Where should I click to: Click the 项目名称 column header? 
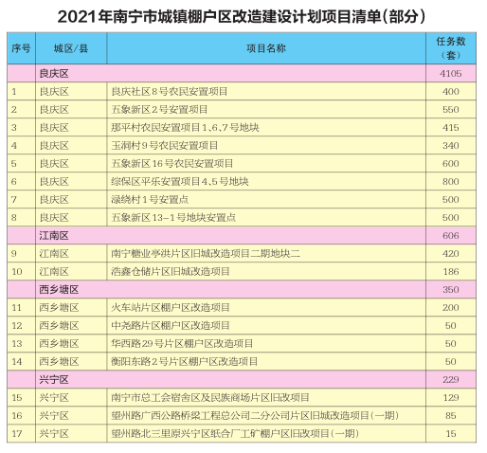(266, 48)
